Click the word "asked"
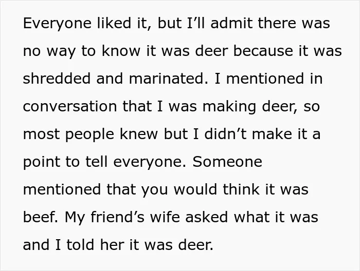 [x=206, y=217]
